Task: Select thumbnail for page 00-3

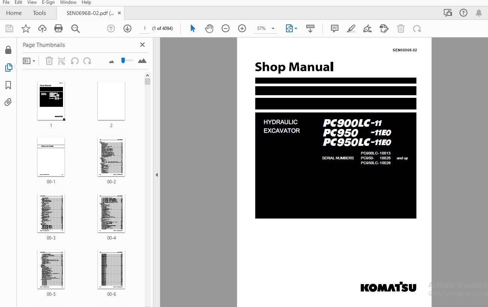Action: point(51,213)
